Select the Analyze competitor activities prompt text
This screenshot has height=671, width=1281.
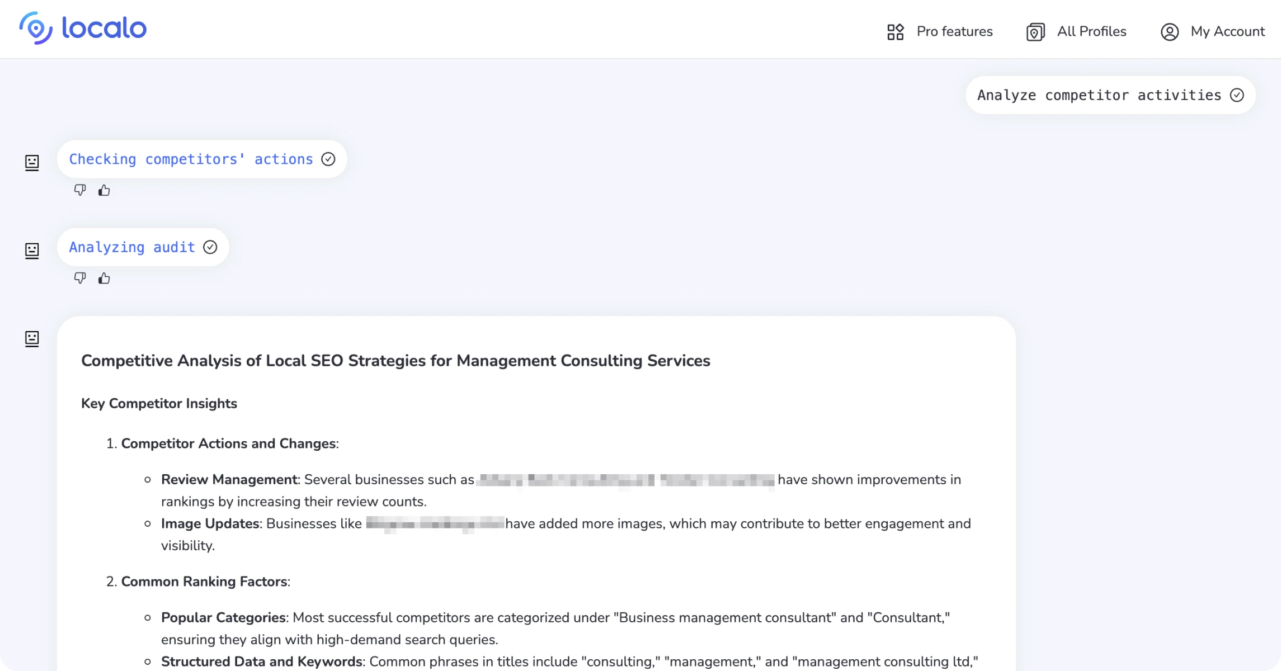point(1099,95)
